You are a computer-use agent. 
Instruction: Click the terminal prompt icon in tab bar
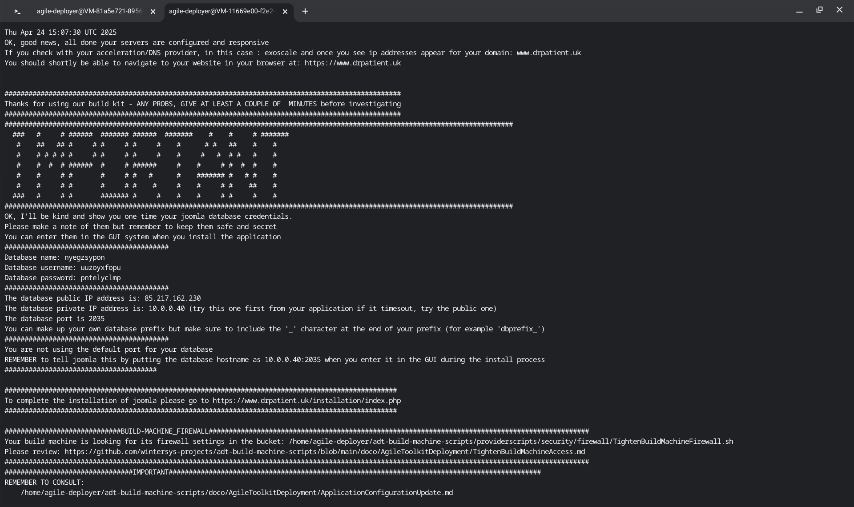(x=17, y=12)
